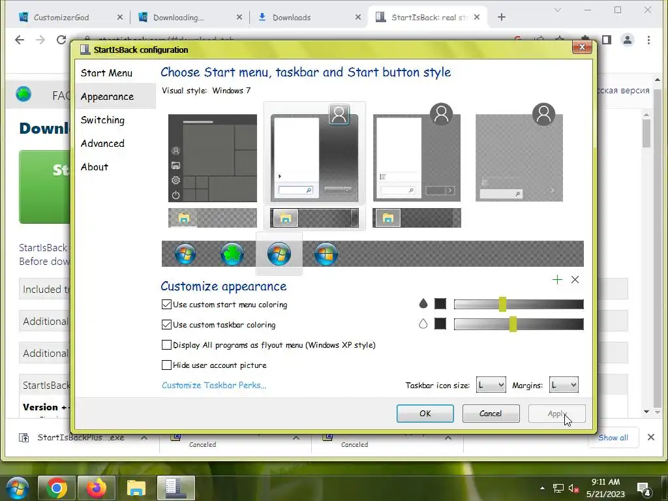The height and width of the screenshot is (501, 668).
Task: Open taskbar color swatch
Action: [x=440, y=324]
